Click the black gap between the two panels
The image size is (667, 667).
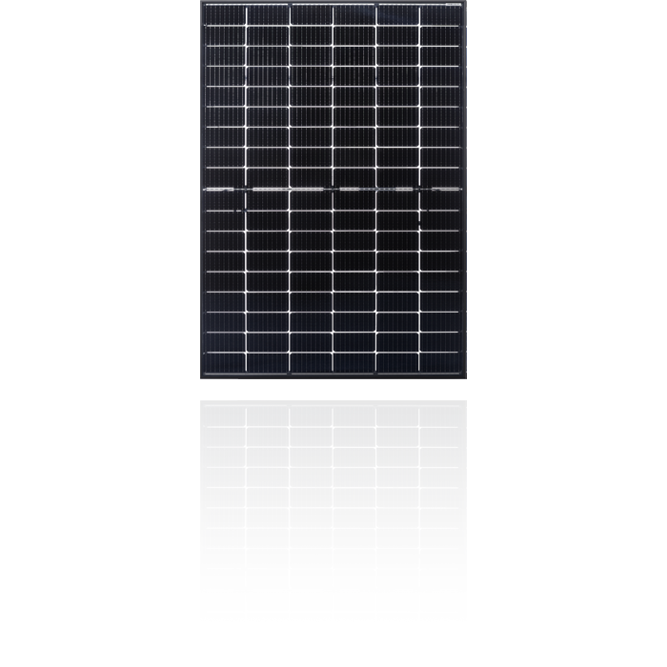pyautogui.click(x=333, y=389)
